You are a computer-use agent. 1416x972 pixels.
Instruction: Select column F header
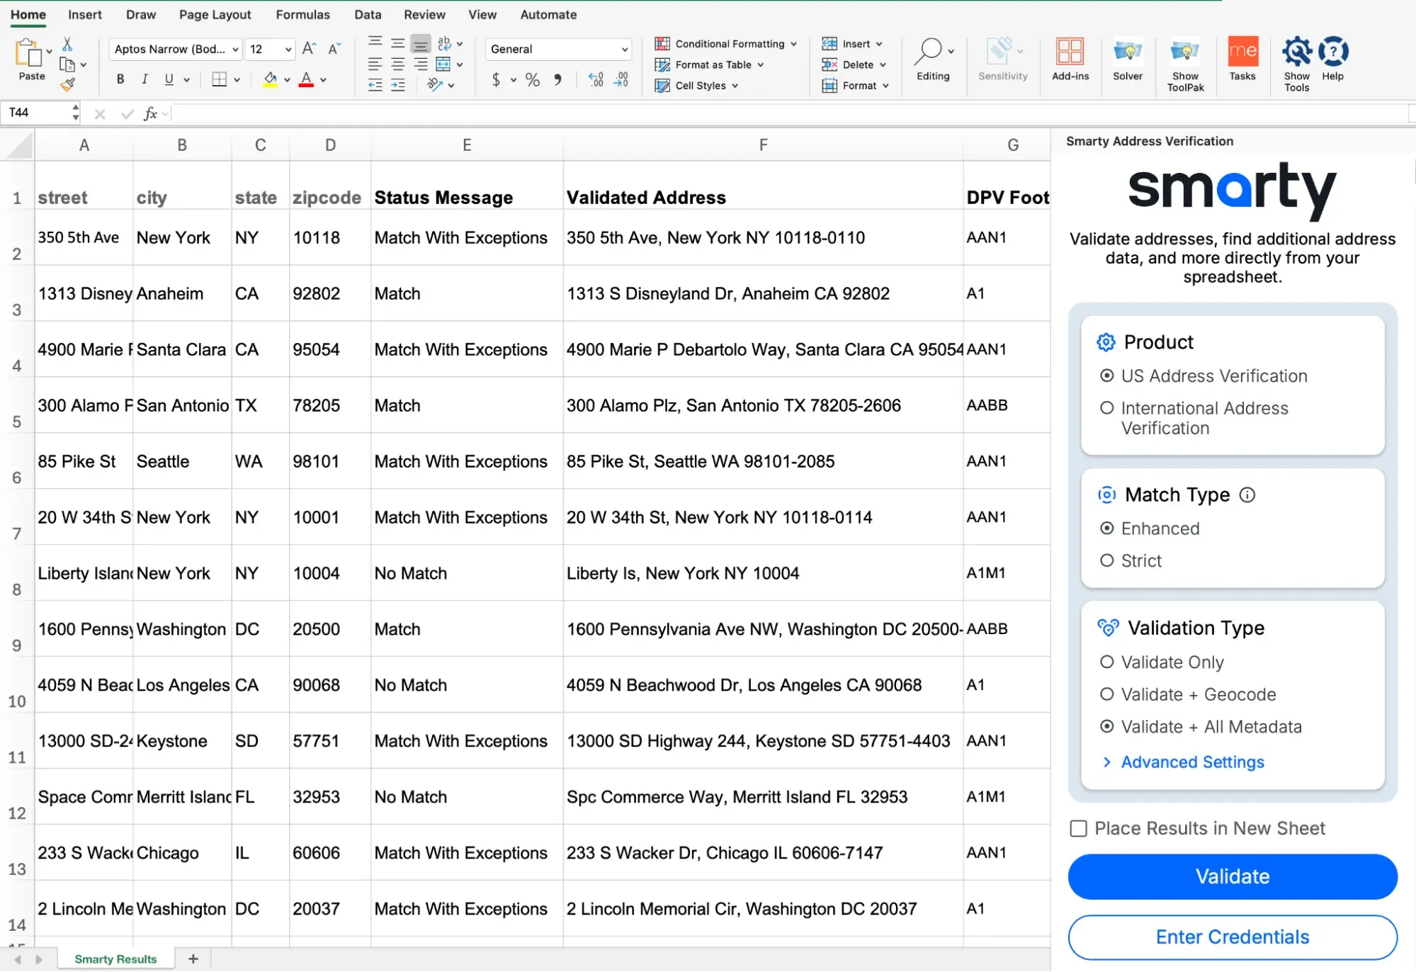pyautogui.click(x=763, y=145)
